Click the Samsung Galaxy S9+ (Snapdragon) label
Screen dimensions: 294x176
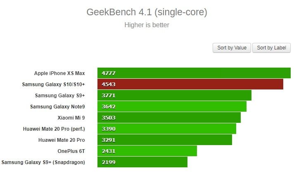click(x=43, y=162)
